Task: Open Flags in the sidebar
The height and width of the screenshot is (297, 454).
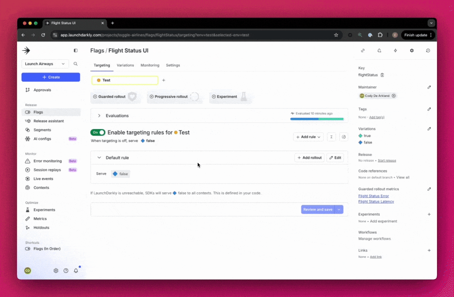Action: [x=51, y=112]
